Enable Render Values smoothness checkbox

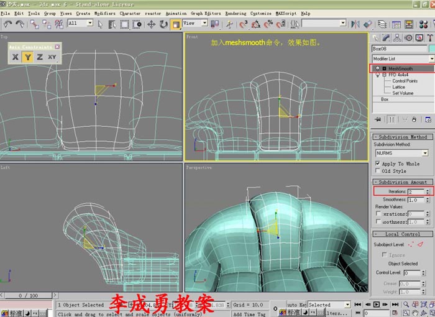click(x=378, y=221)
